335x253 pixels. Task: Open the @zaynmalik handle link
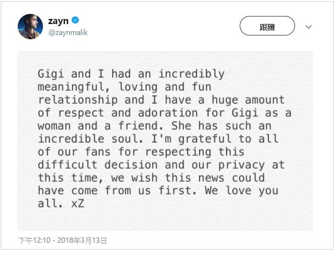tap(68, 32)
